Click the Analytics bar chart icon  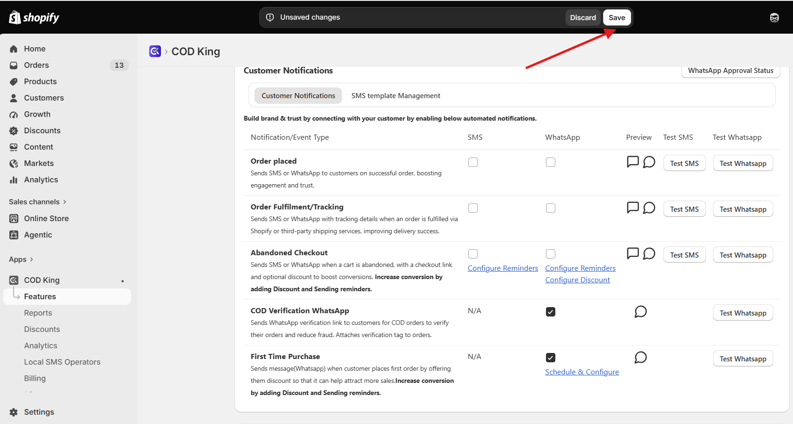pos(14,180)
